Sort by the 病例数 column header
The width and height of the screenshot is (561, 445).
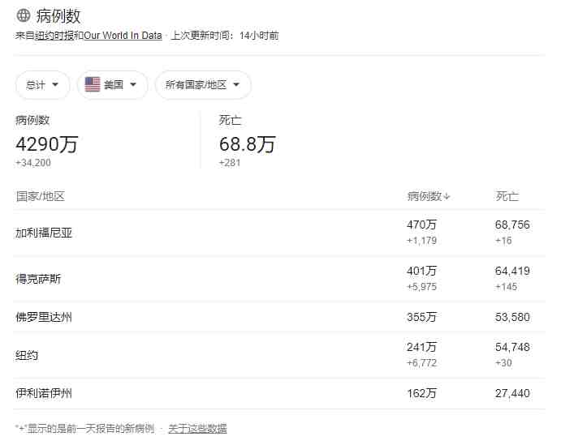pos(424,196)
